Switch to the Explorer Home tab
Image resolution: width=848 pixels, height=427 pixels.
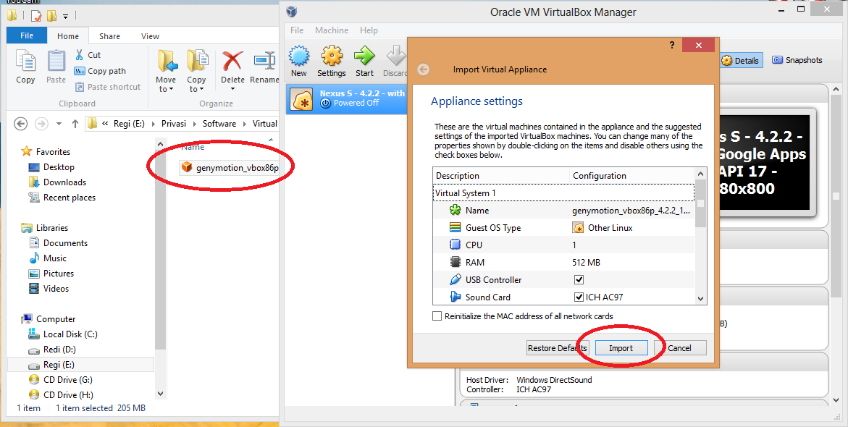68,36
